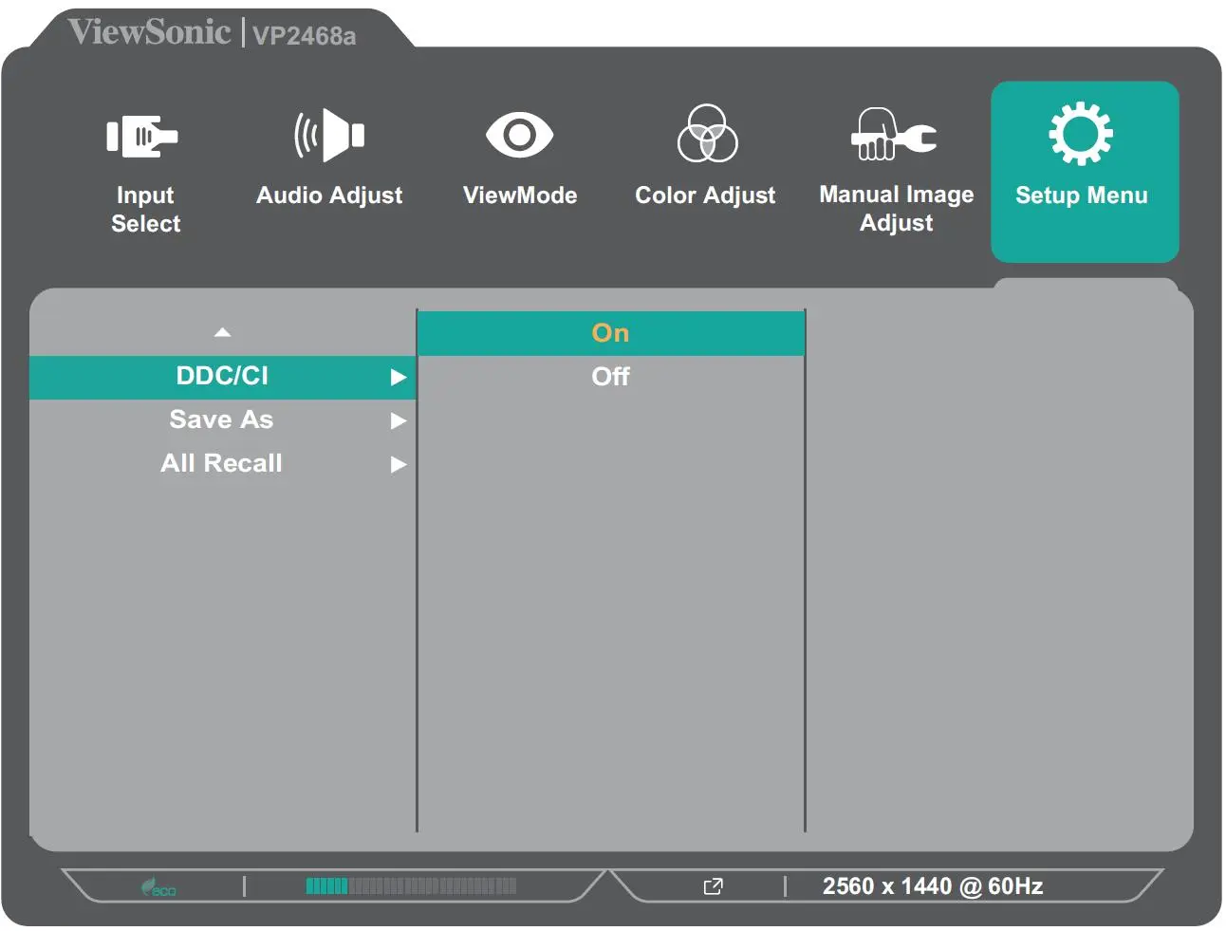The height and width of the screenshot is (931, 1226).
Task: Expand the Save As submenu arrow
Action: [x=399, y=421]
